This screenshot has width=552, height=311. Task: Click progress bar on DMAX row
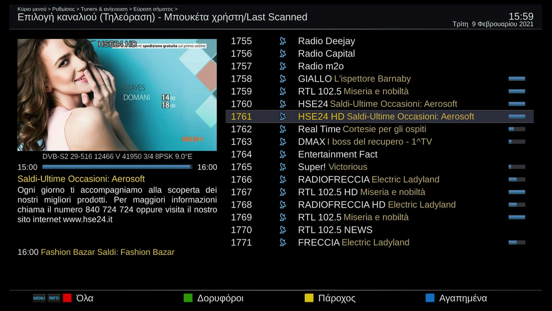[x=517, y=141]
